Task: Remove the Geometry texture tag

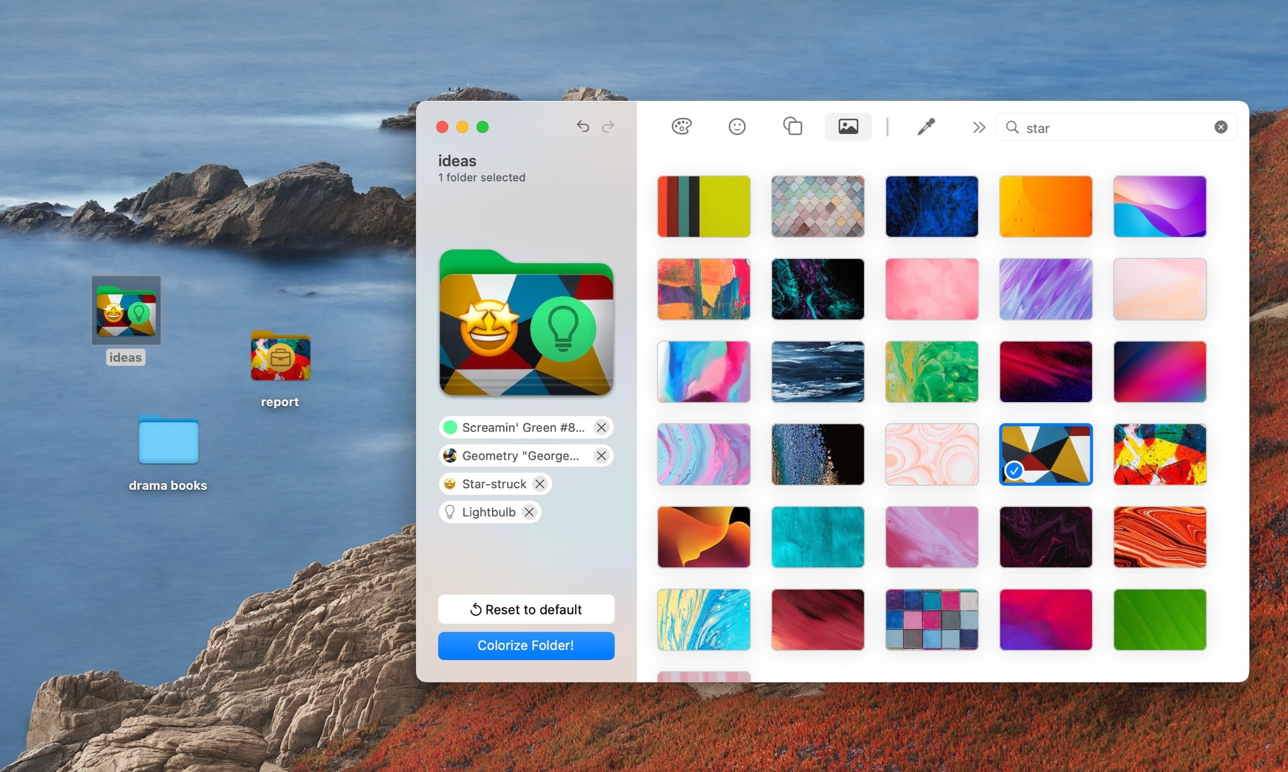Action: point(601,456)
